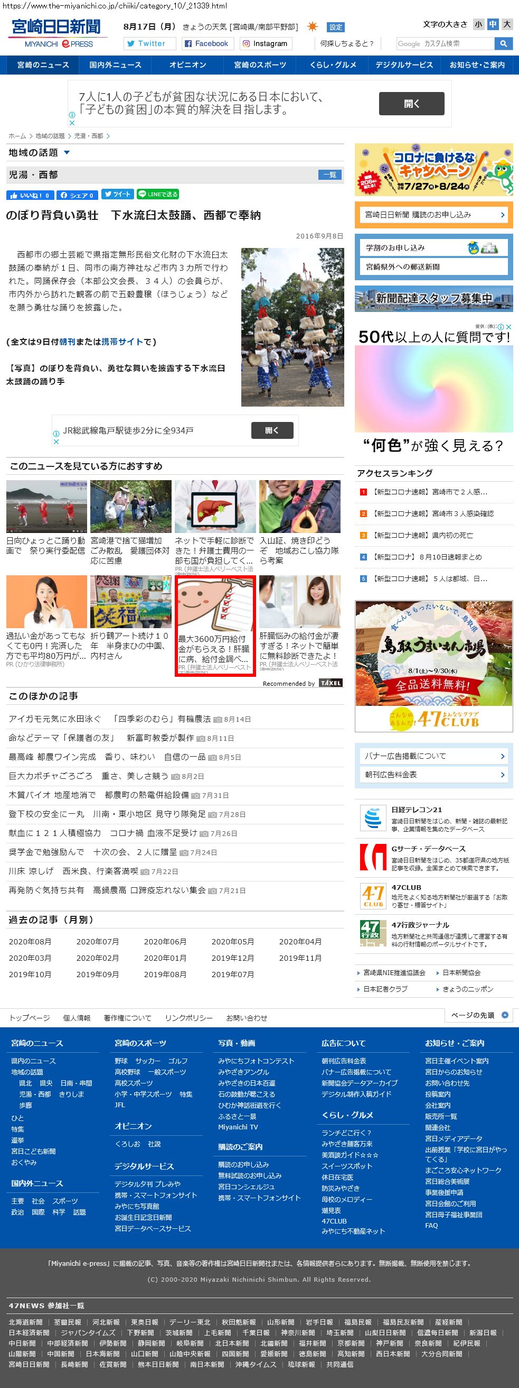This screenshot has width=519, height=1388.
Task: Set font size to 中
Action: point(493,24)
